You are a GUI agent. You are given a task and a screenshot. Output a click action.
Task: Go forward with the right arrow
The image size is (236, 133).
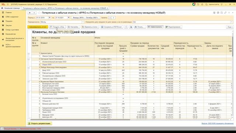click(x=34, y=13)
